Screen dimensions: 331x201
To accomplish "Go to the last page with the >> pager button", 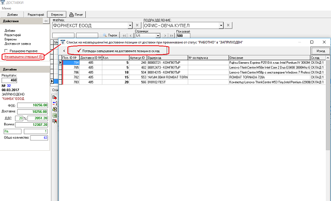I will coord(171,36).
